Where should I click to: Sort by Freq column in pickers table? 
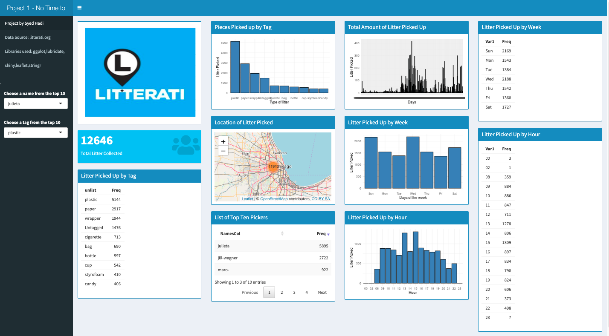click(323, 234)
